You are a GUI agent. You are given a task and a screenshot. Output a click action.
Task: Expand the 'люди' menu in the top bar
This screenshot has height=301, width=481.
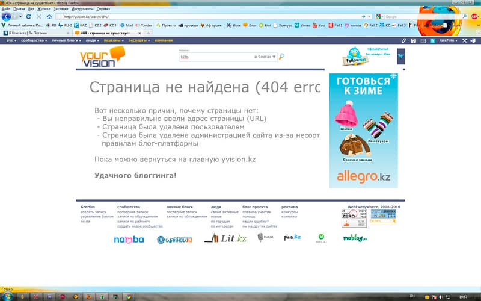coord(93,40)
